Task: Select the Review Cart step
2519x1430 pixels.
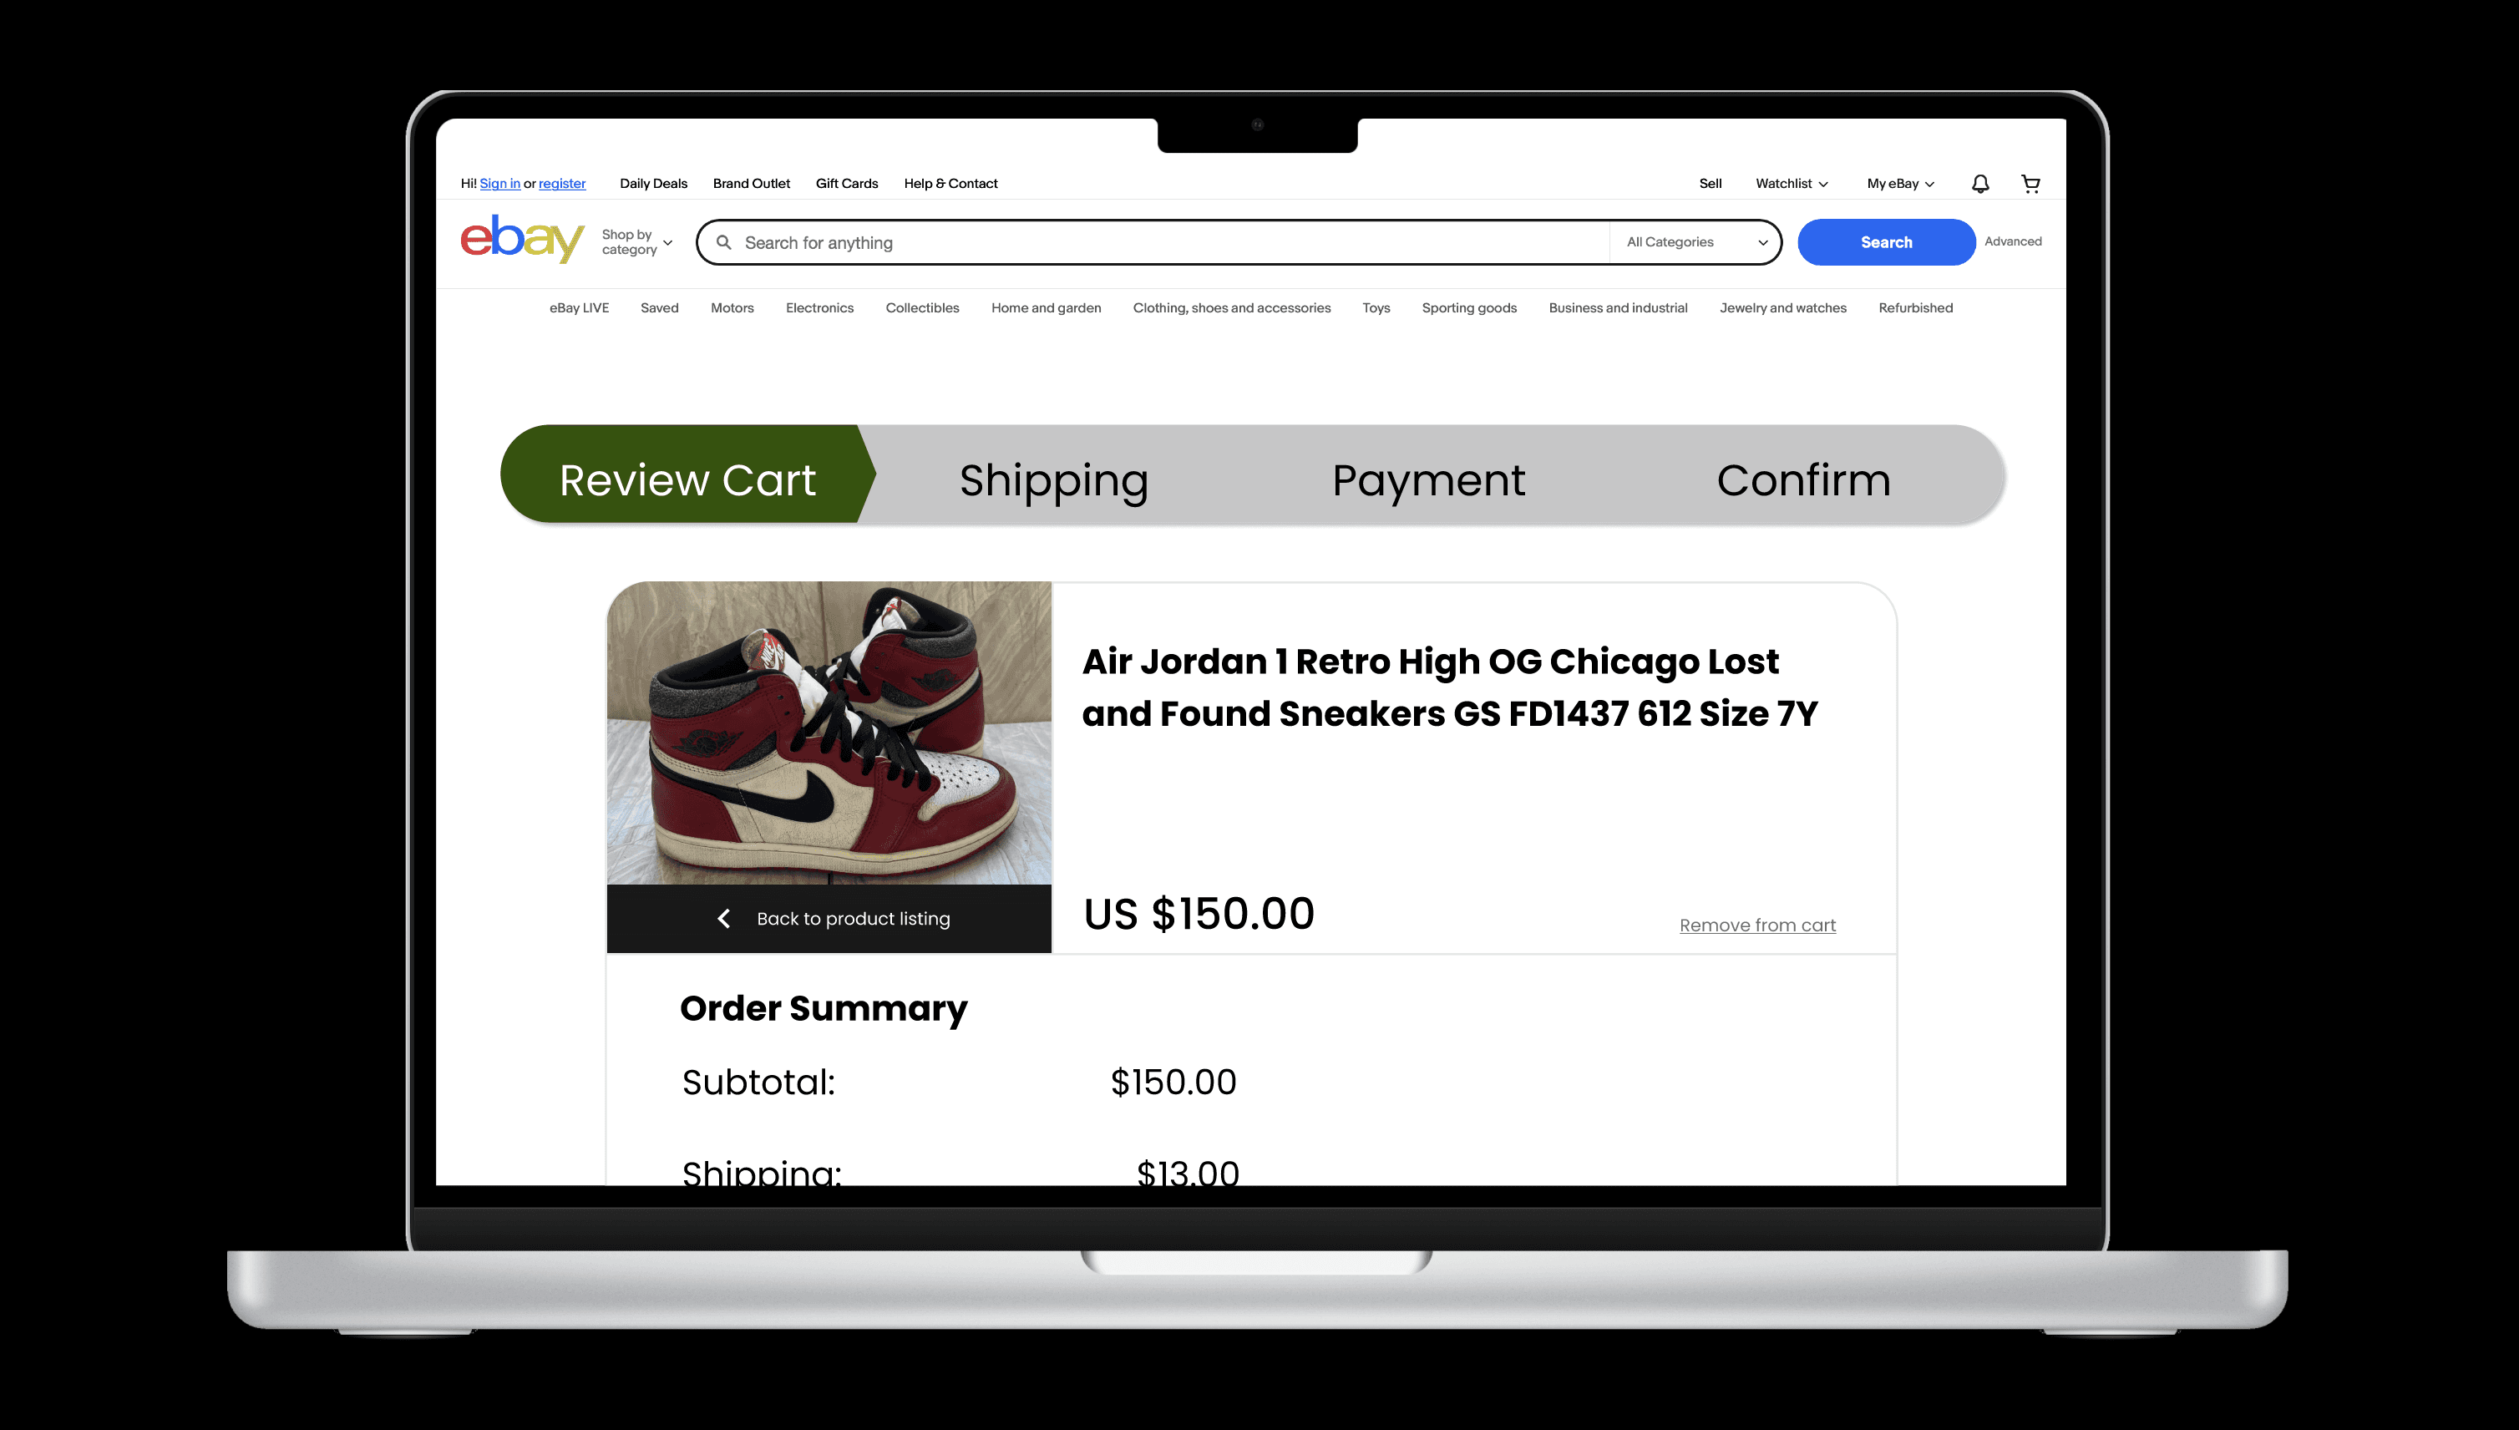Action: click(687, 480)
